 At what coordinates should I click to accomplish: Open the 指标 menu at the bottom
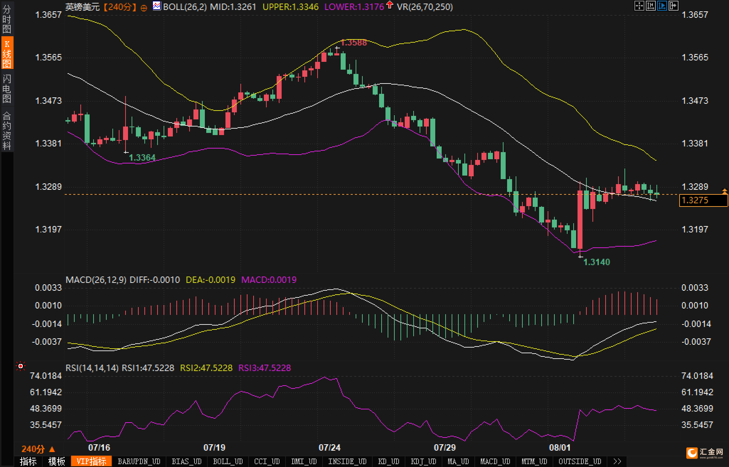(x=28, y=461)
